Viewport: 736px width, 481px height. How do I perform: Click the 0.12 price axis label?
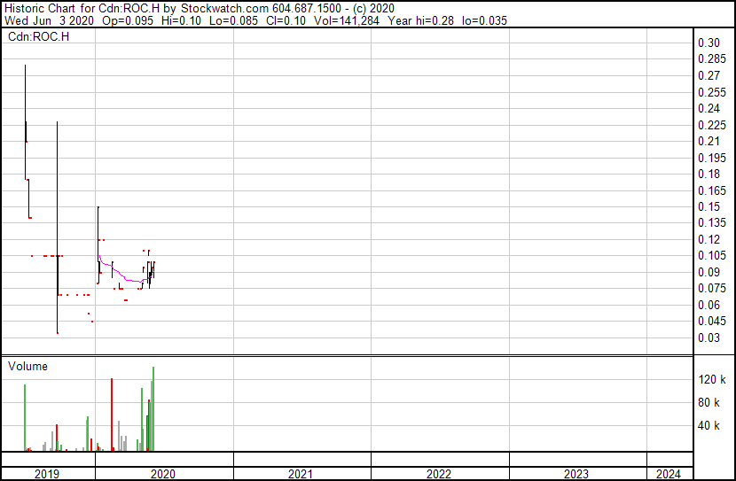pos(709,239)
